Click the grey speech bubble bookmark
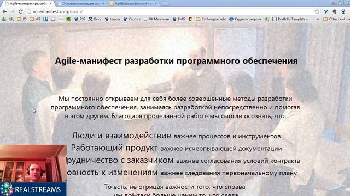The image size is (350, 196). coord(53,20)
